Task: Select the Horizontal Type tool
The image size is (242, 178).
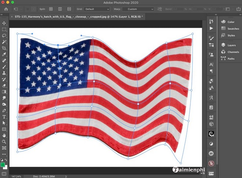Action: pos(4,117)
